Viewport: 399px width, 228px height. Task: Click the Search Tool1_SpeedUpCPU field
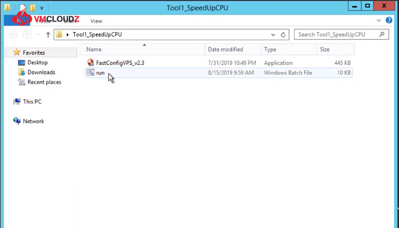pos(341,34)
